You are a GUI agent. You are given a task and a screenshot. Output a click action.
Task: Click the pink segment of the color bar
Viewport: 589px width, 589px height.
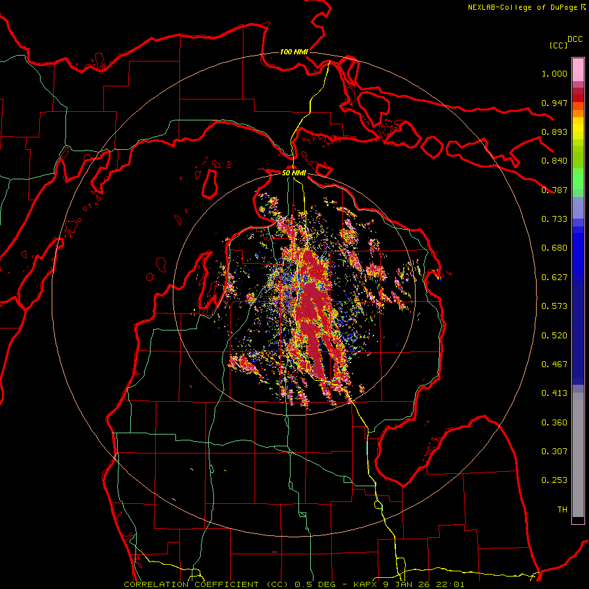click(578, 69)
